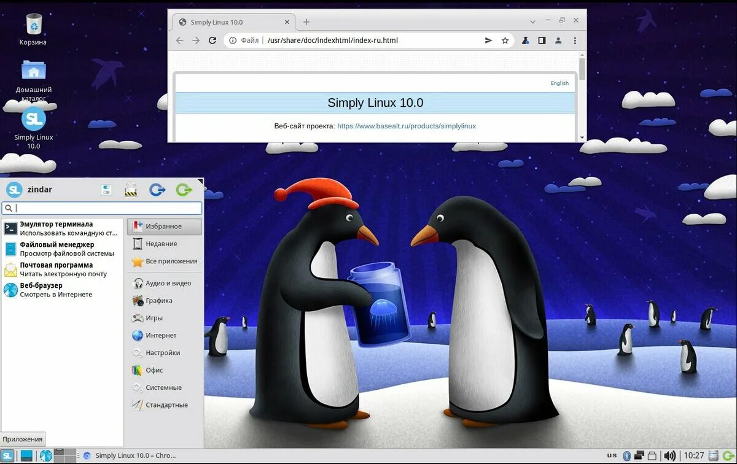Focus the application menu search field
This screenshot has width=737, height=464.
click(x=102, y=208)
